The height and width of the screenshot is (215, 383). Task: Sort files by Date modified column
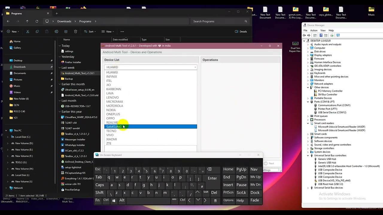(x=120, y=39)
